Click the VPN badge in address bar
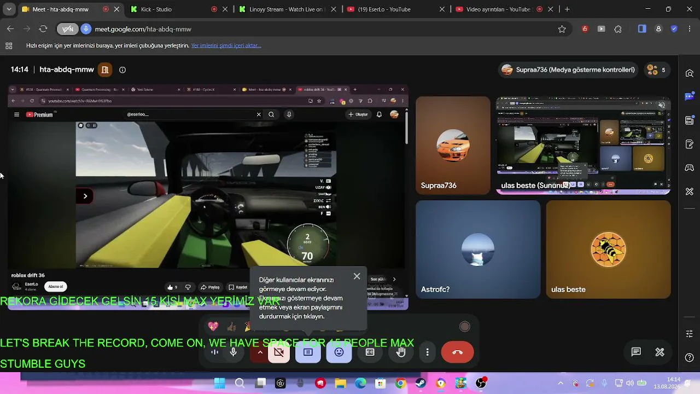 point(68,29)
